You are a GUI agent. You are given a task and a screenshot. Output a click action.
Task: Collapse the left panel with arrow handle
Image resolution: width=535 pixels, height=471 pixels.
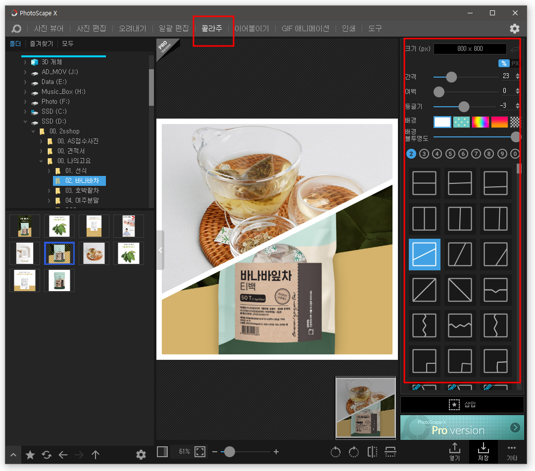click(160, 250)
